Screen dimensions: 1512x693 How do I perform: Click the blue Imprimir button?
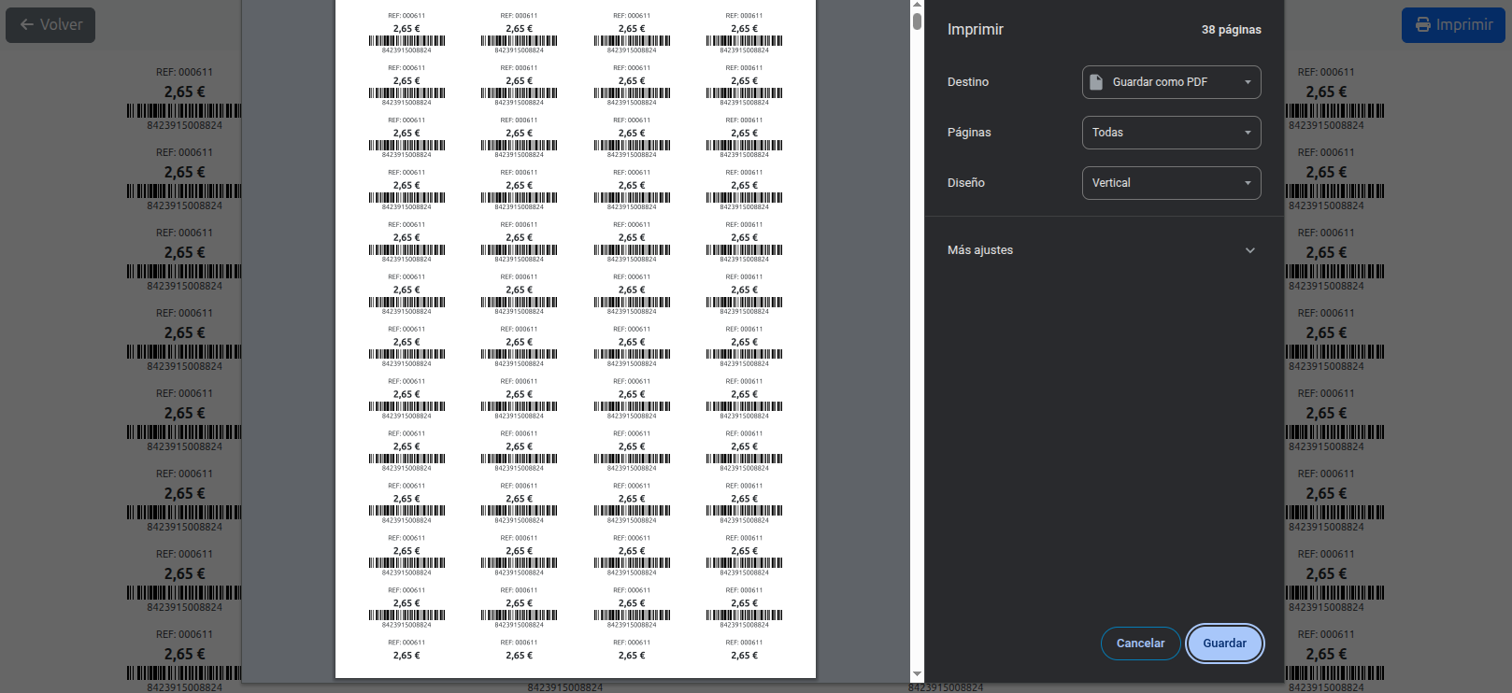(x=1452, y=25)
